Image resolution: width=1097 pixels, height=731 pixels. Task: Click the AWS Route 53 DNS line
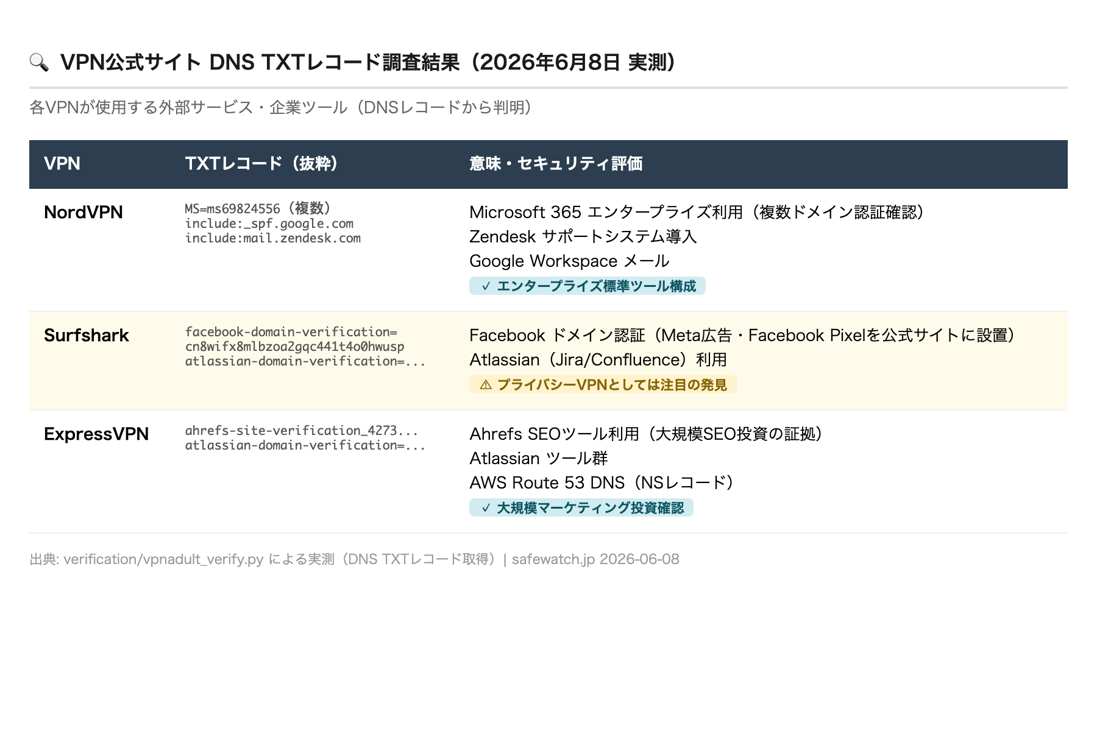point(602,482)
